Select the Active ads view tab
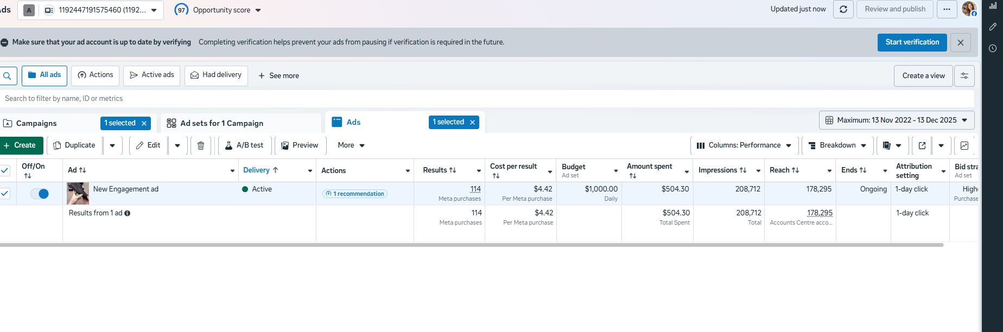This screenshot has width=1003, height=332. coord(153,75)
